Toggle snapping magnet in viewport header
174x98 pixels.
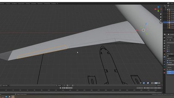(x=67, y=85)
